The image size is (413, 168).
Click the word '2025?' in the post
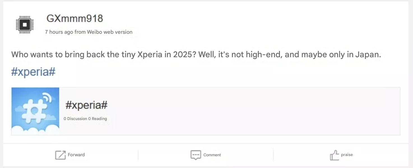pos(185,54)
